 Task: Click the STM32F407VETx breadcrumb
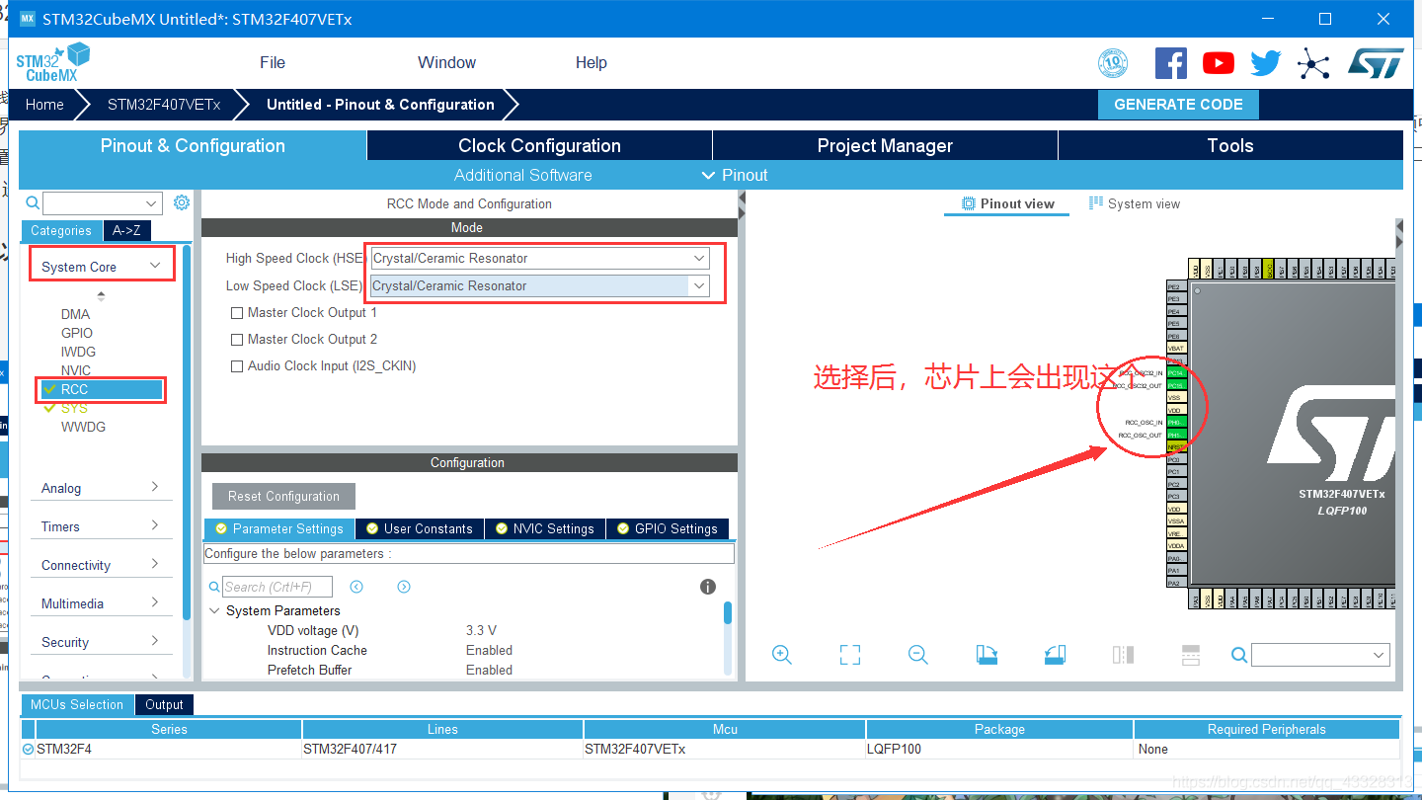pos(164,104)
